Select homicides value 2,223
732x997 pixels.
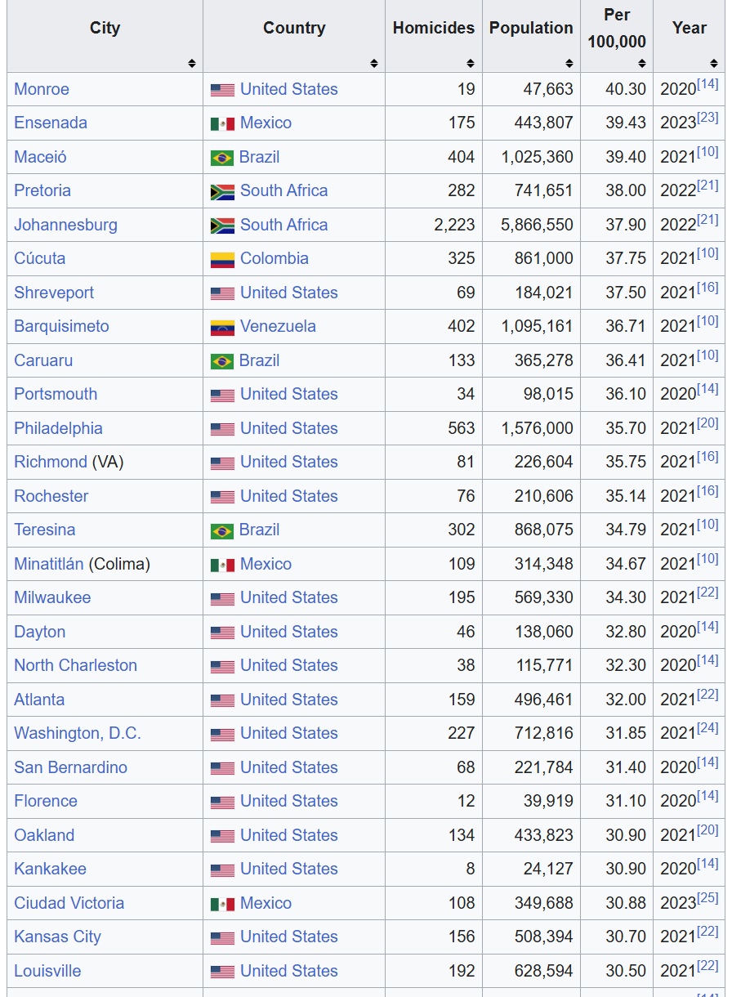[x=454, y=225]
